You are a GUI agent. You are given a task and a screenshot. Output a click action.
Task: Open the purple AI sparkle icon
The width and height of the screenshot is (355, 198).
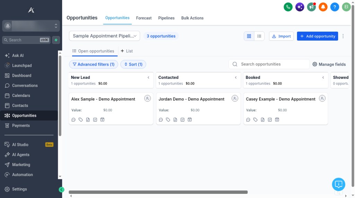(300, 7)
